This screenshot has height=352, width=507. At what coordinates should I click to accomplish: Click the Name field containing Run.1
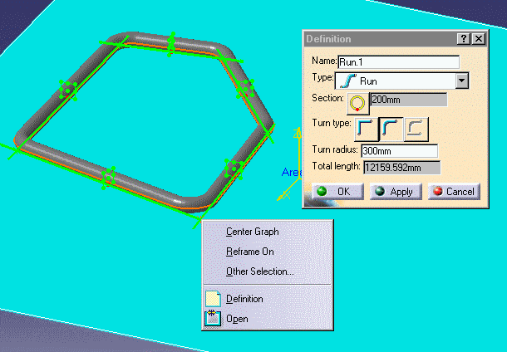tap(398, 61)
